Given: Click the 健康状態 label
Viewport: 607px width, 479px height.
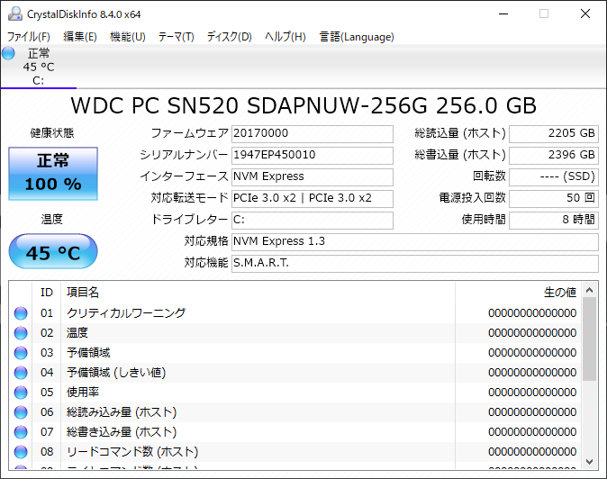Looking at the screenshot, I should pos(52,133).
